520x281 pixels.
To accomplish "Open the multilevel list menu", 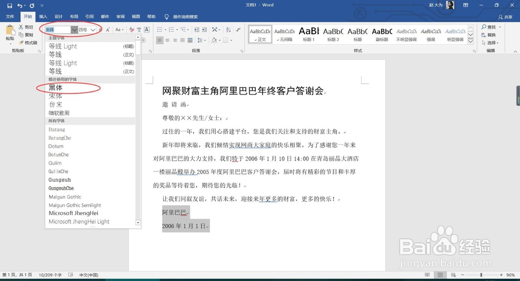I will (x=185, y=30).
